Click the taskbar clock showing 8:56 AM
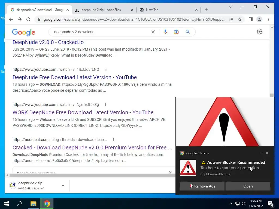Viewport: 279px width, 209px height. click(x=256, y=204)
